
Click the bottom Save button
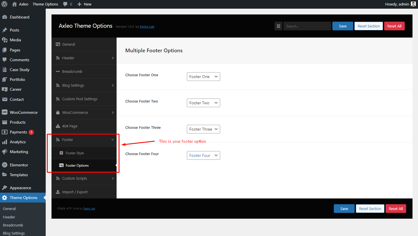(x=344, y=209)
